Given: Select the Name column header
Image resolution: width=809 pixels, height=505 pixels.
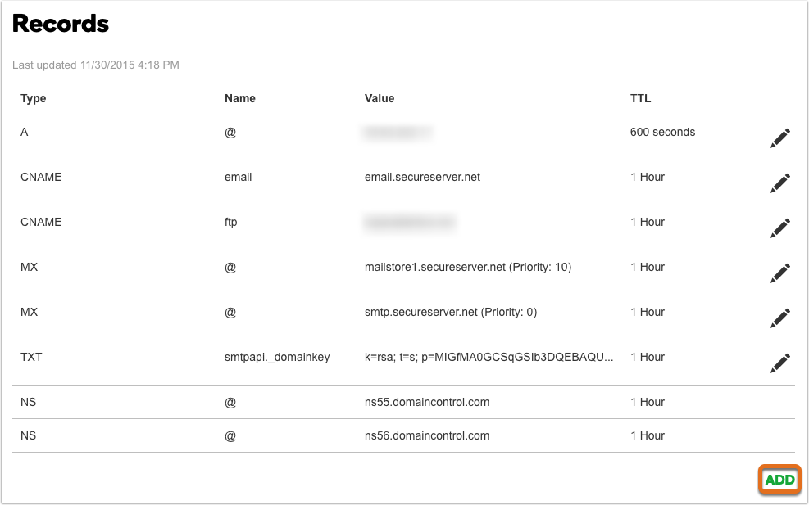Looking at the screenshot, I should click(x=240, y=98).
